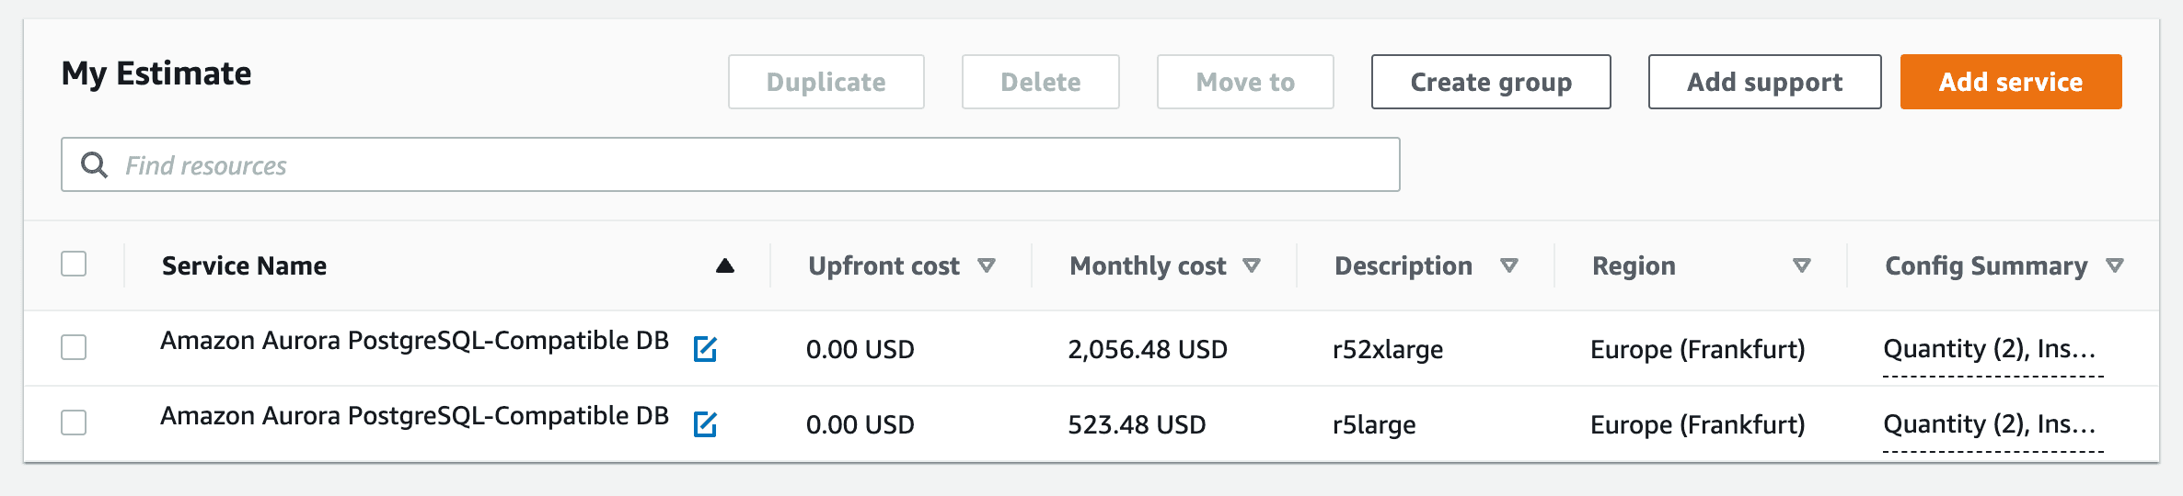Sort by Service Name ascending arrow

click(725, 265)
